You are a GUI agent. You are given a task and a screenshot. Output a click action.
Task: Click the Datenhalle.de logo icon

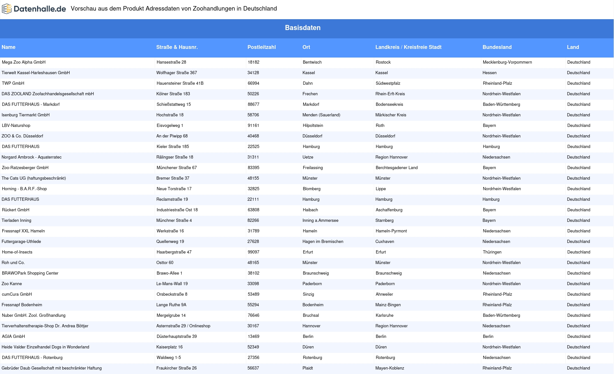coord(7,9)
